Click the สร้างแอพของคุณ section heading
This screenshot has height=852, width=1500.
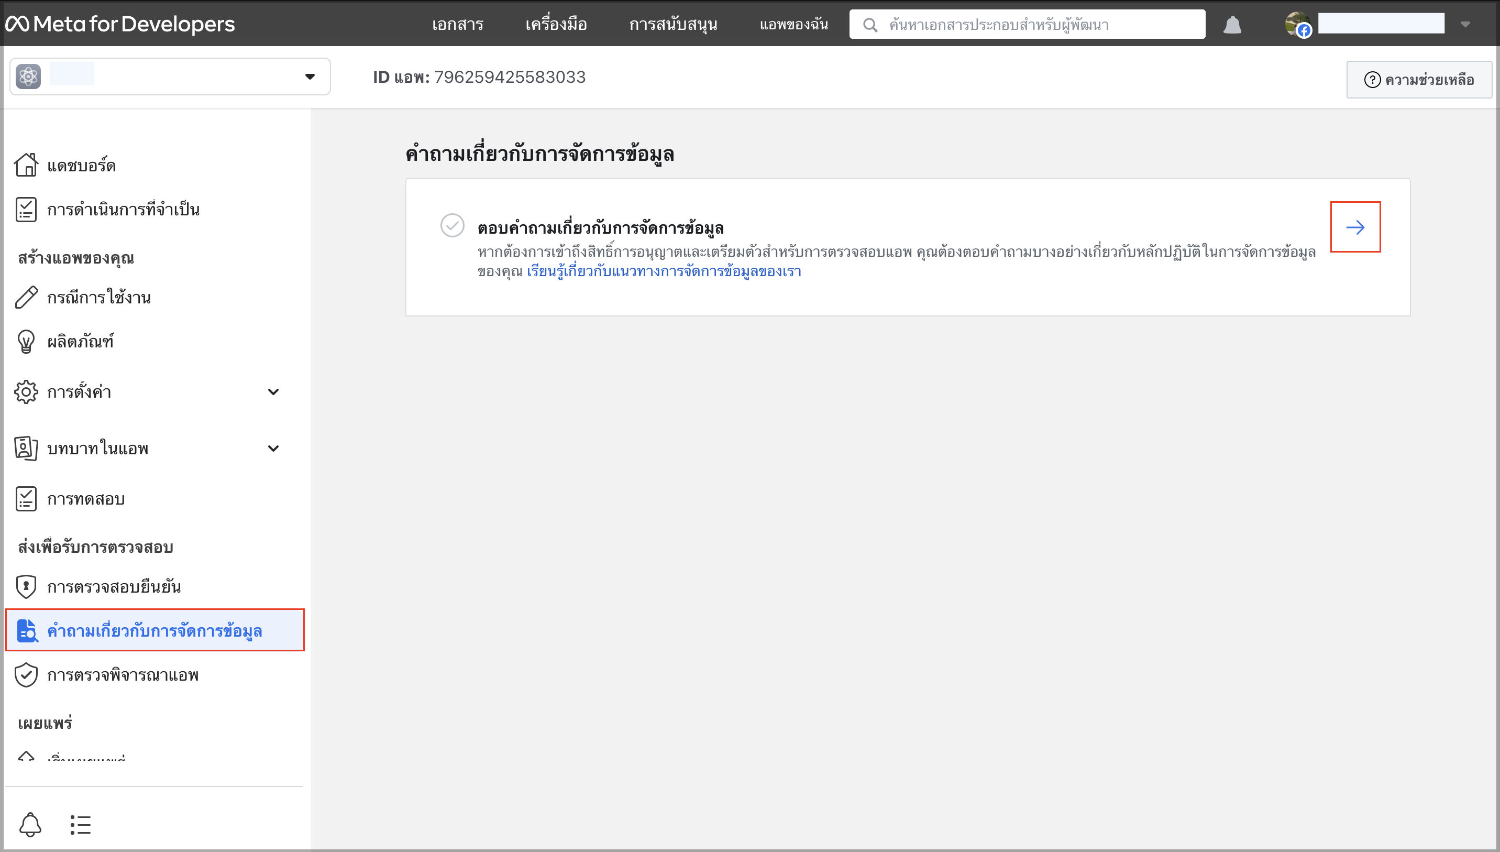(76, 258)
